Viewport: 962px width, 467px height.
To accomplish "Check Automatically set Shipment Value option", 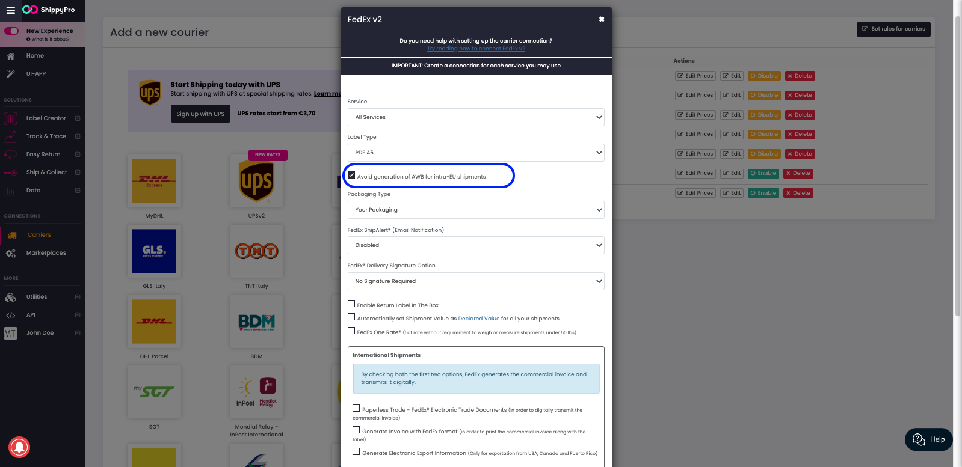I will pyautogui.click(x=351, y=317).
